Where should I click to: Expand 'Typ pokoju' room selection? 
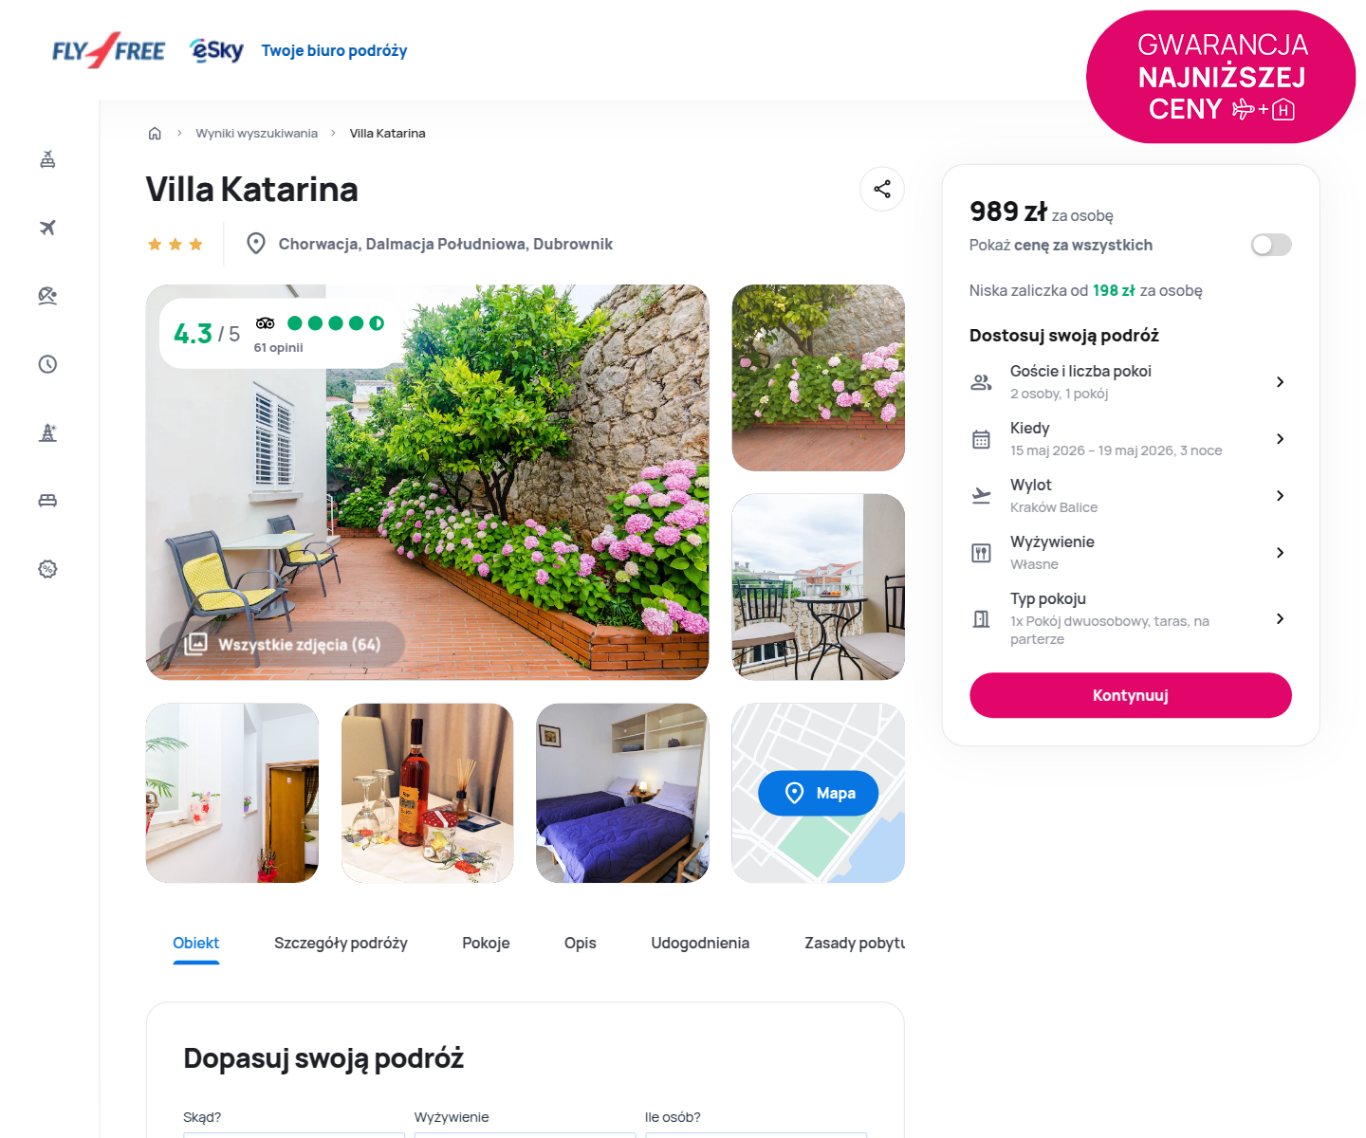click(1130, 618)
